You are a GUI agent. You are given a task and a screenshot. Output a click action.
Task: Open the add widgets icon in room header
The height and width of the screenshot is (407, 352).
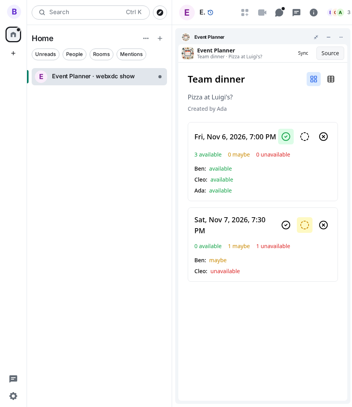(244, 13)
